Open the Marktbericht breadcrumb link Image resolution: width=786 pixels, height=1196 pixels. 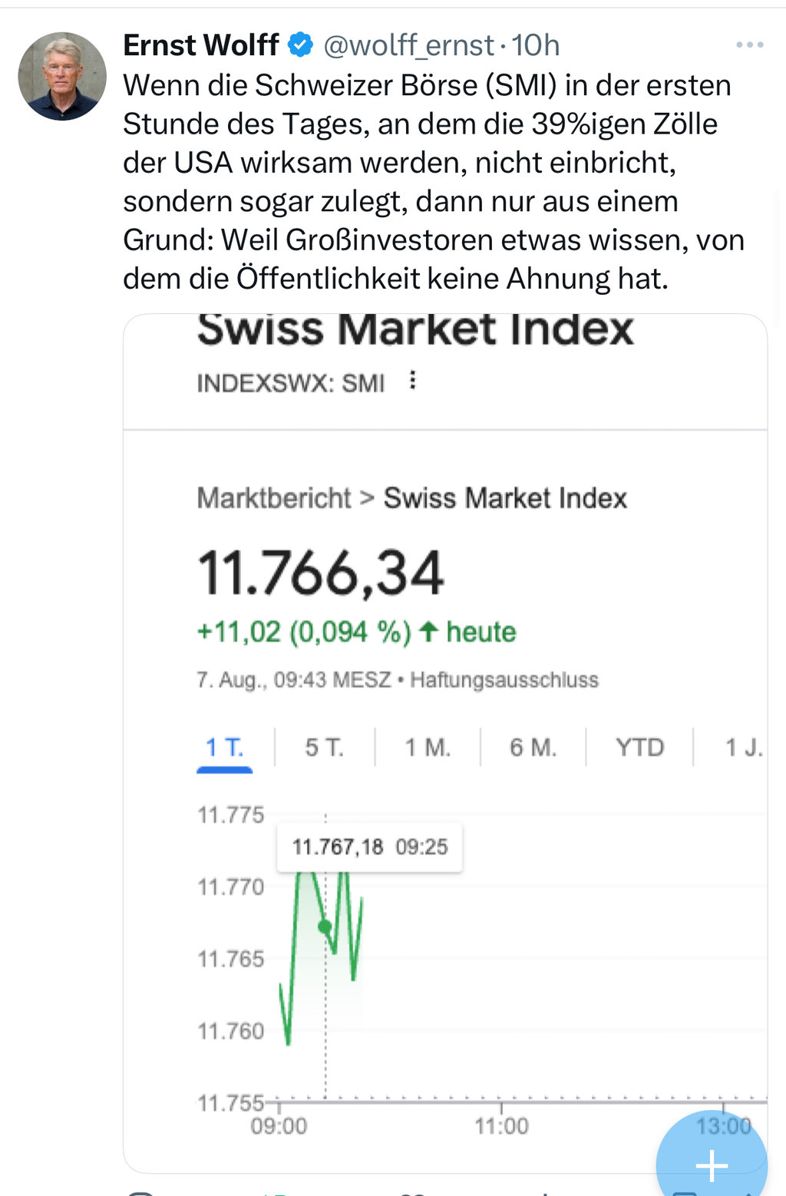pyautogui.click(x=273, y=498)
